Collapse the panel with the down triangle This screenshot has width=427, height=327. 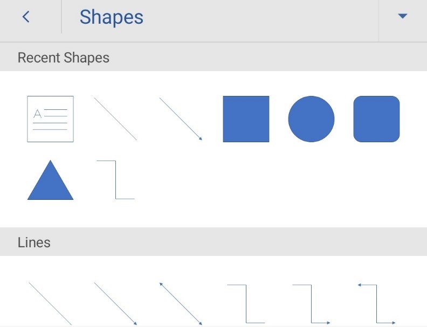(403, 16)
